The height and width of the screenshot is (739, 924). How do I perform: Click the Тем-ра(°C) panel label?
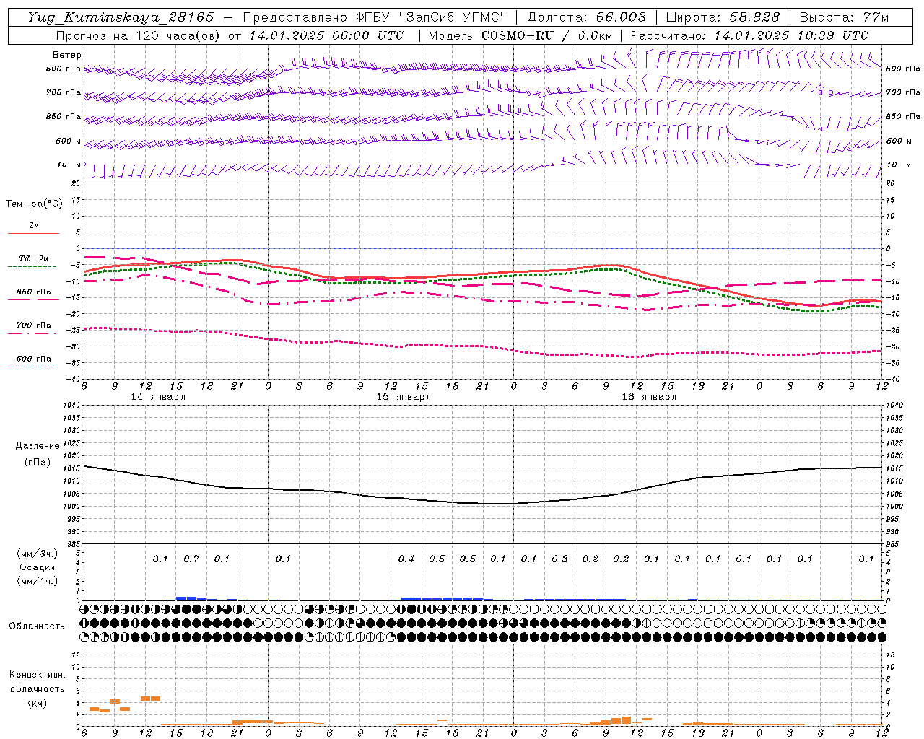click(34, 204)
